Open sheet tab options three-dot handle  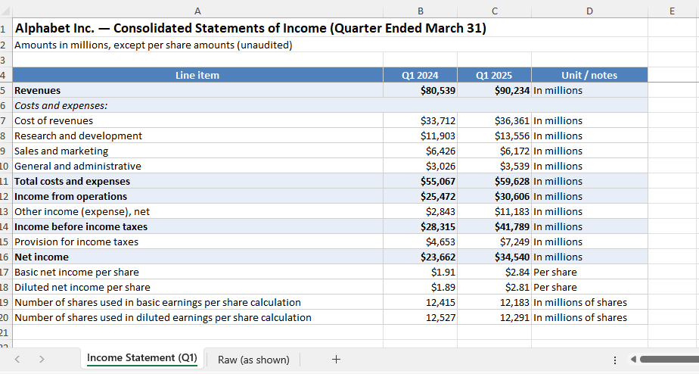(615, 360)
